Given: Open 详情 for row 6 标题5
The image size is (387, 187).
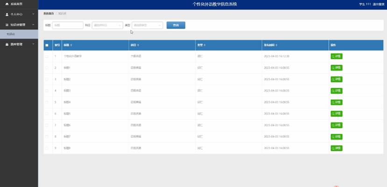Looking at the screenshot, I should 337,114.
